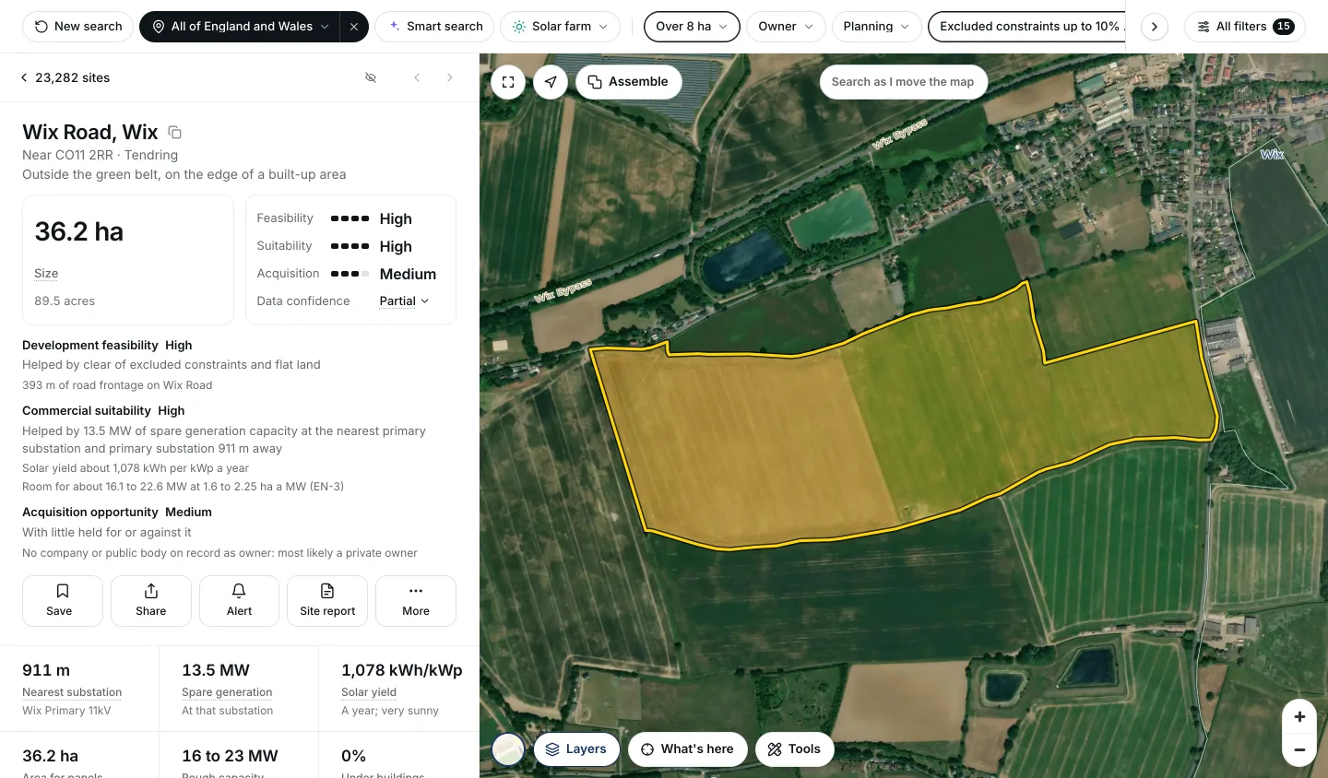Set an Alert for this site
The width and height of the screenshot is (1328, 778).
coord(239,601)
